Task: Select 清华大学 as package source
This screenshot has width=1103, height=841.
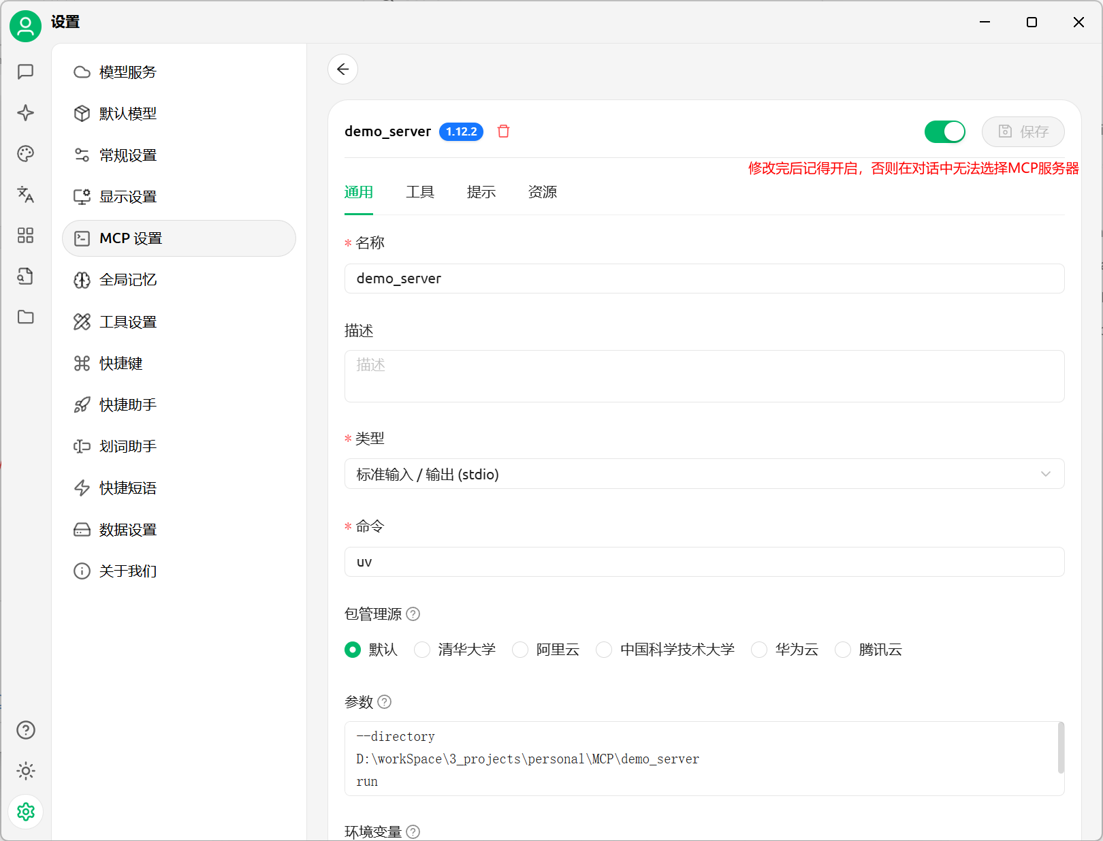Action: 422,650
